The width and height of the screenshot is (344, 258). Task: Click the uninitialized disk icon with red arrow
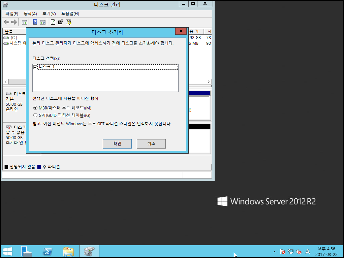point(9,127)
